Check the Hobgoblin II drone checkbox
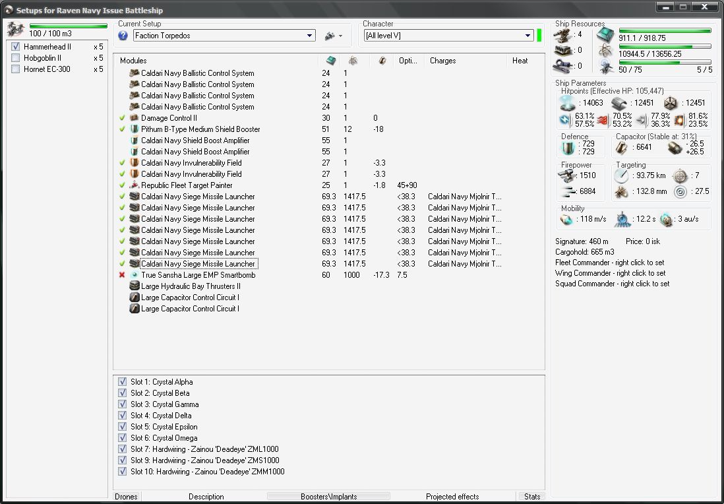Screen dimensions: 724x504 (x=16, y=58)
